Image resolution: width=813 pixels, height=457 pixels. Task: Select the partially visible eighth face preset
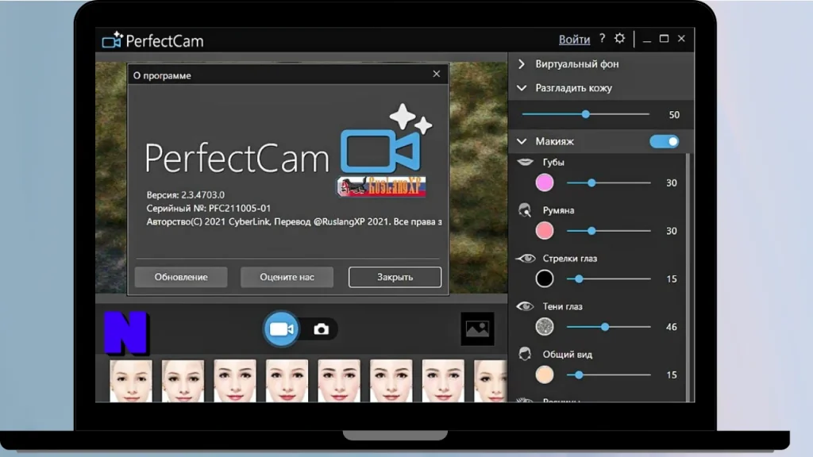point(491,381)
